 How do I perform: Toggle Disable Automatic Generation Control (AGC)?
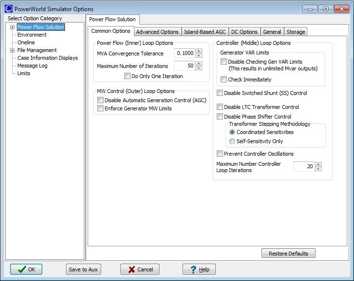click(x=100, y=100)
